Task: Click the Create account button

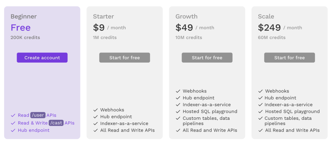Action: tap(42, 58)
